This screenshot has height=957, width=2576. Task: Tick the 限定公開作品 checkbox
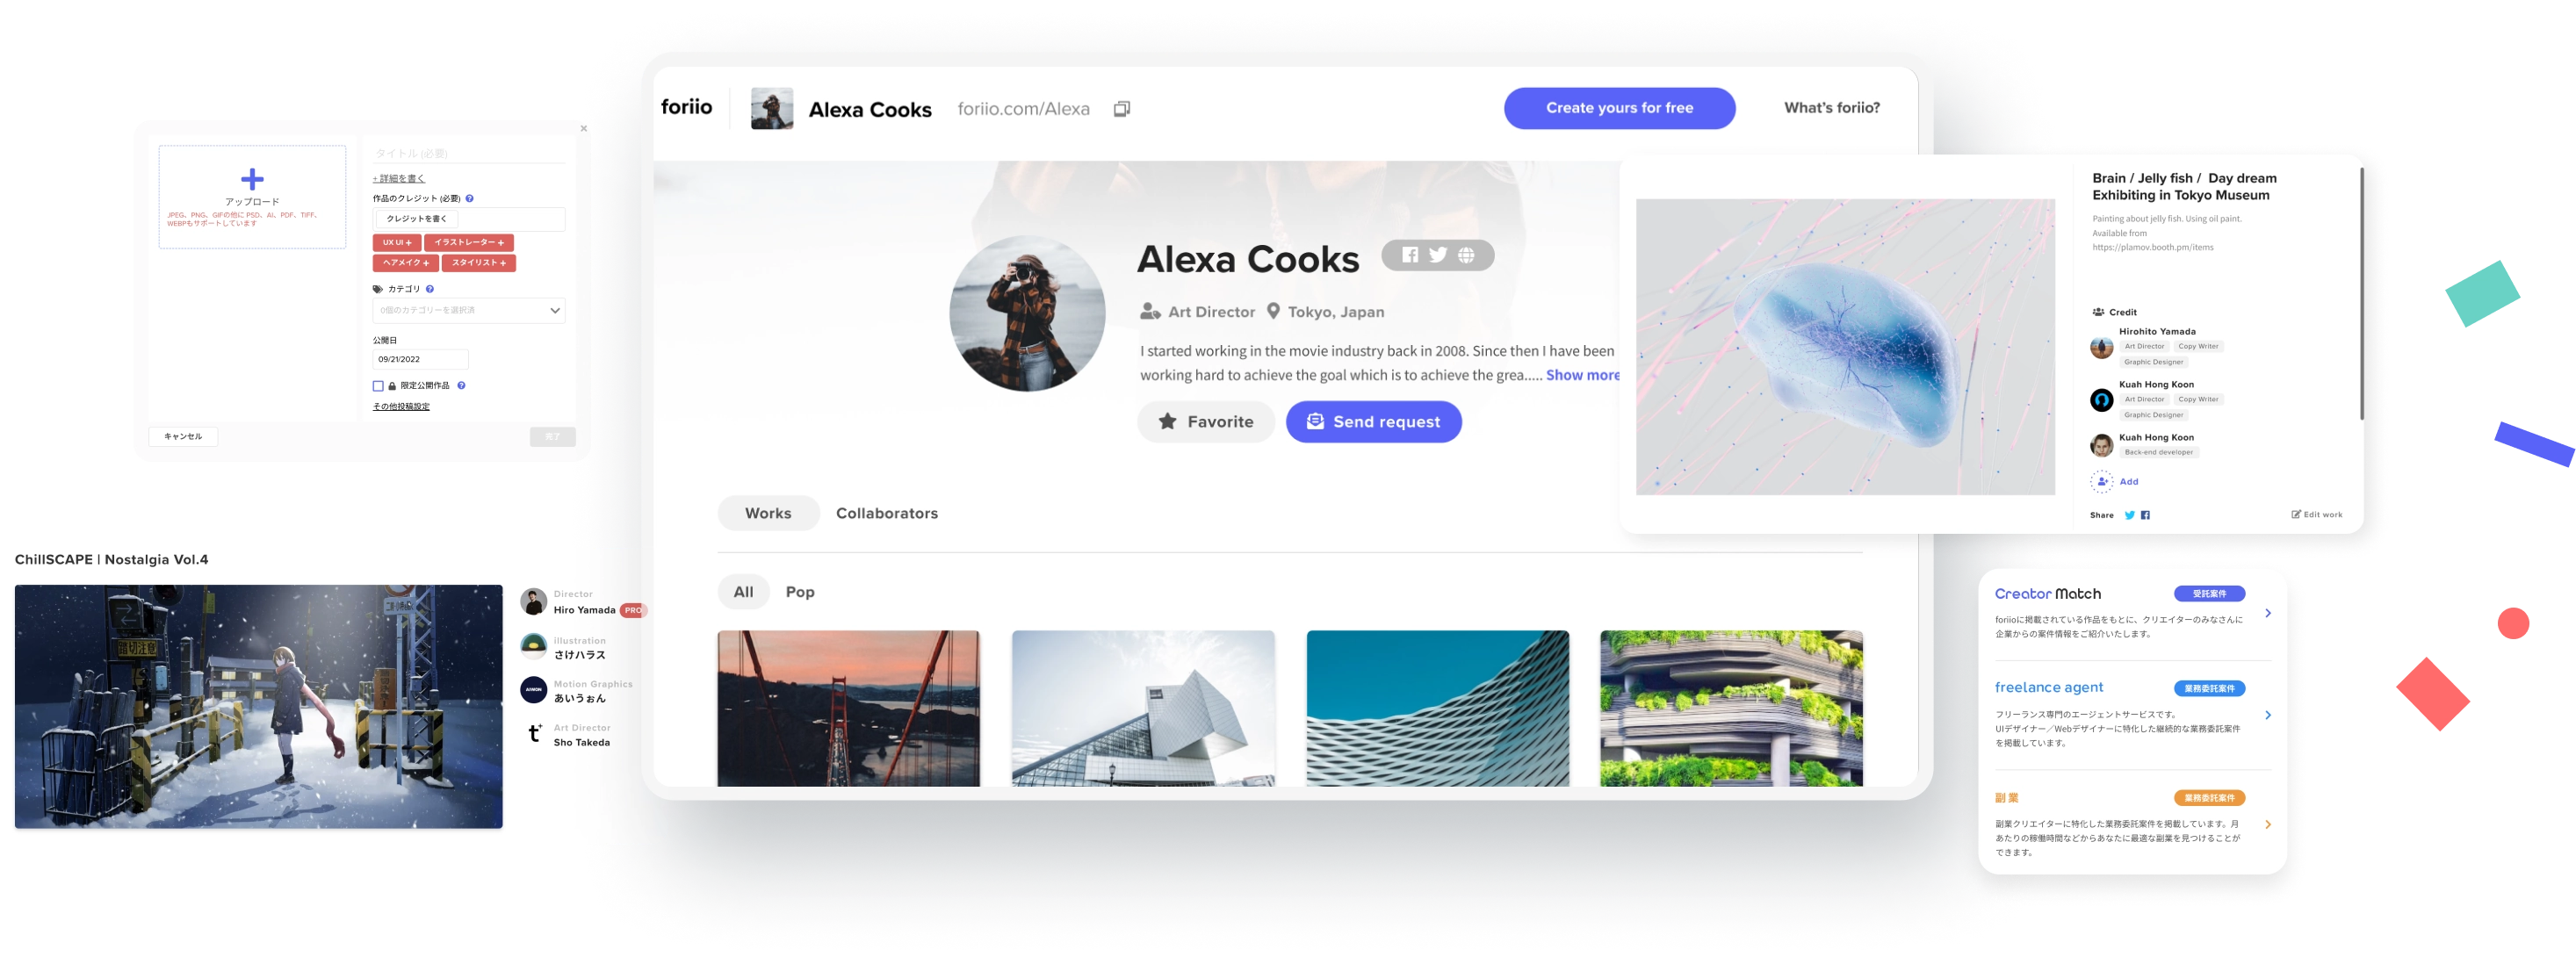(x=378, y=386)
